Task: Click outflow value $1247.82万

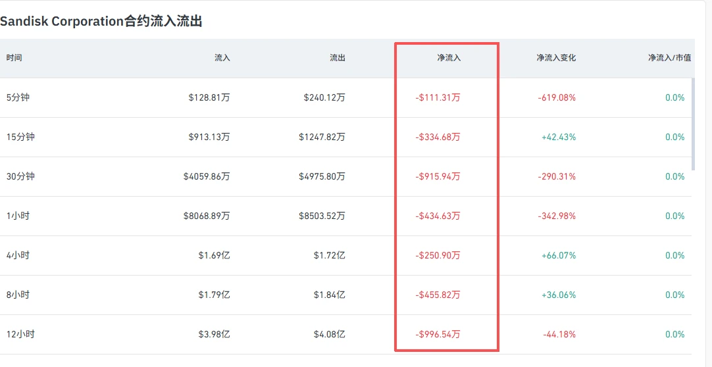Action: 322,137
